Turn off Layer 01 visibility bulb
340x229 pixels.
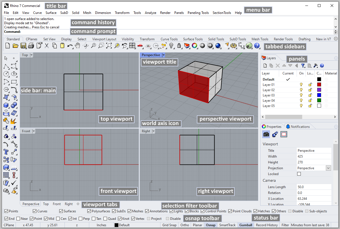pos(301,84)
